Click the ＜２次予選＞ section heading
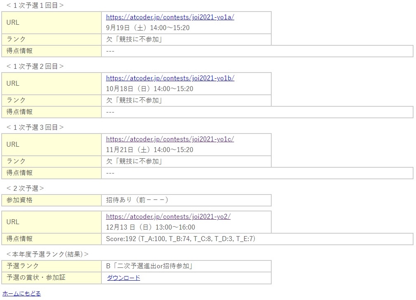The width and height of the screenshot is (416, 300). coord(25,188)
